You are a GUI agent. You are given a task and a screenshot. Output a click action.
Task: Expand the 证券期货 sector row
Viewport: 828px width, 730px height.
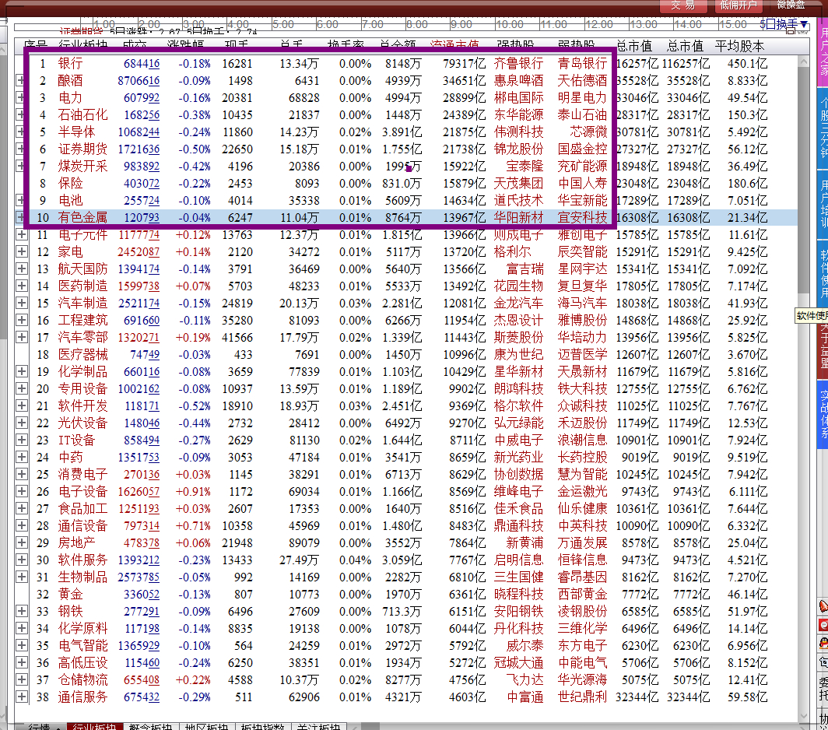tap(20, 149)
